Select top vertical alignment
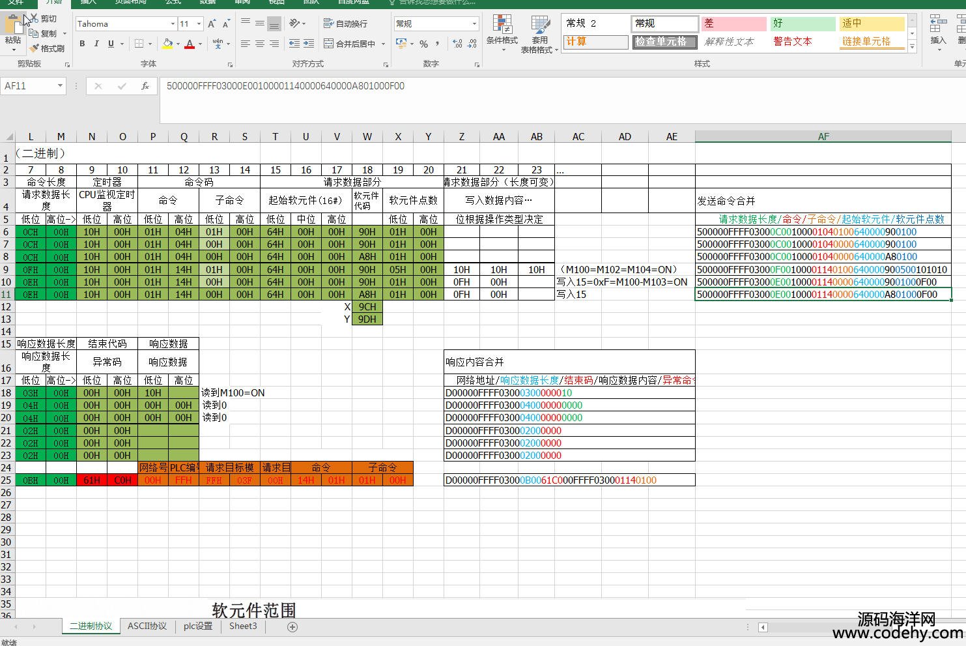 (x=246, y=23)
